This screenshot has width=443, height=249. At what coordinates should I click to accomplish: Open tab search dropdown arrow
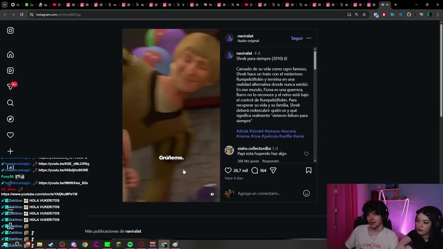(5, 4)
